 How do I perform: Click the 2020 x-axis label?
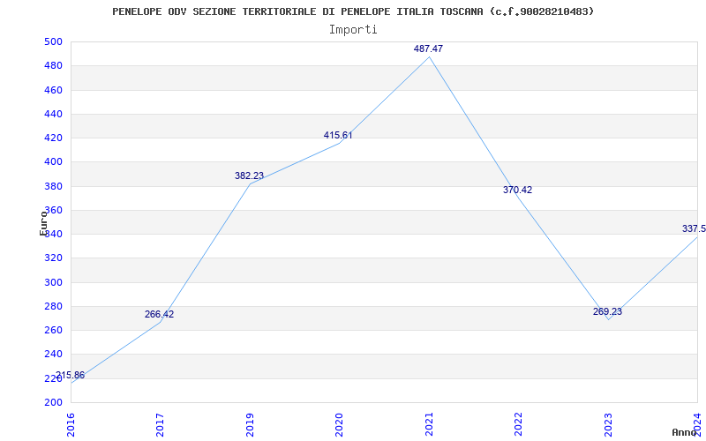340,424
